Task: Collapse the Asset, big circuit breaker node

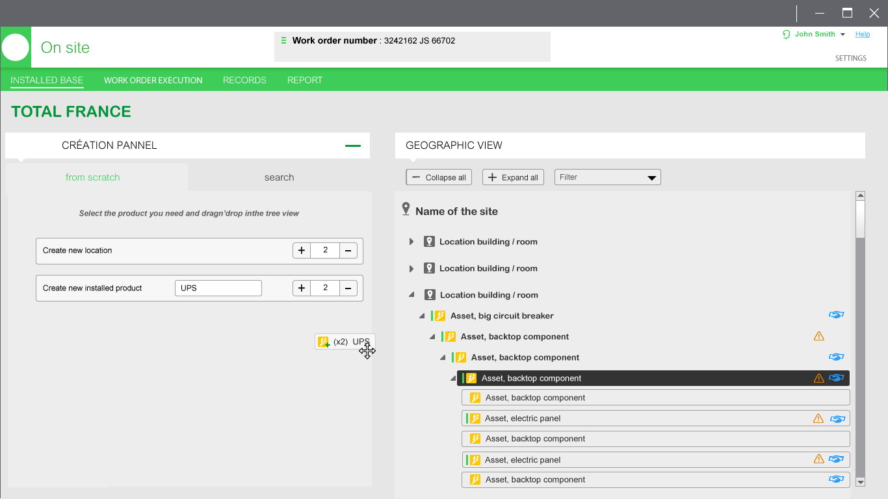Action: pyautogui.click(x=422, y=316)
